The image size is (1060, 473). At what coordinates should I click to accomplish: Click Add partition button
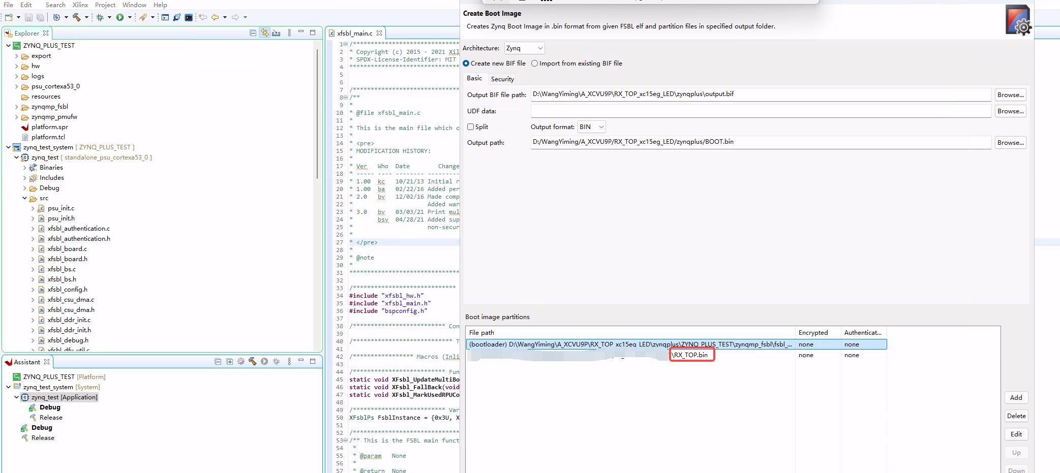tap(1016, 398)
